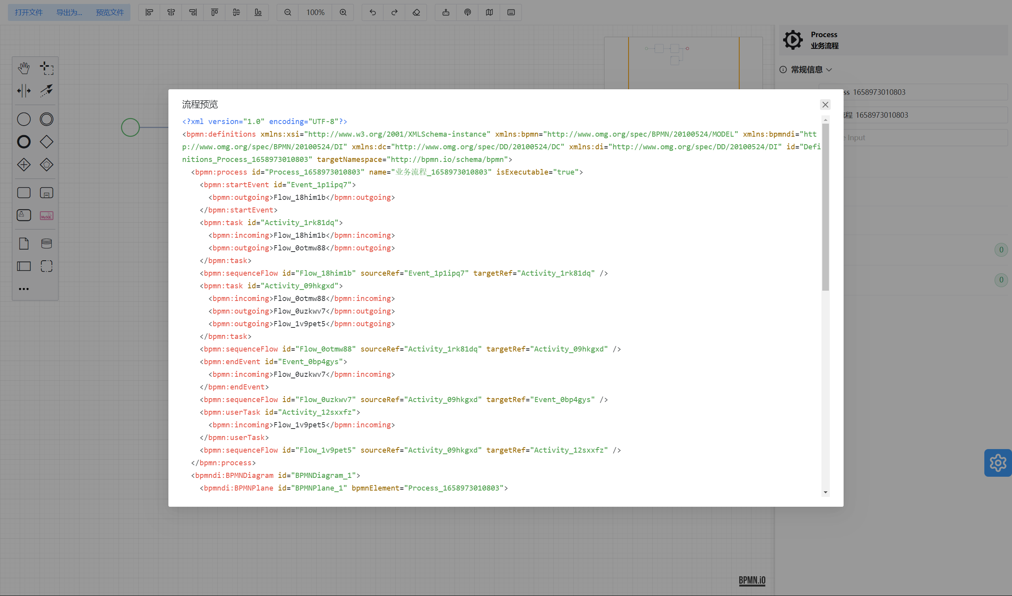Select the MySQL task palette icon

pyautogui.click(x=47, y=216)
